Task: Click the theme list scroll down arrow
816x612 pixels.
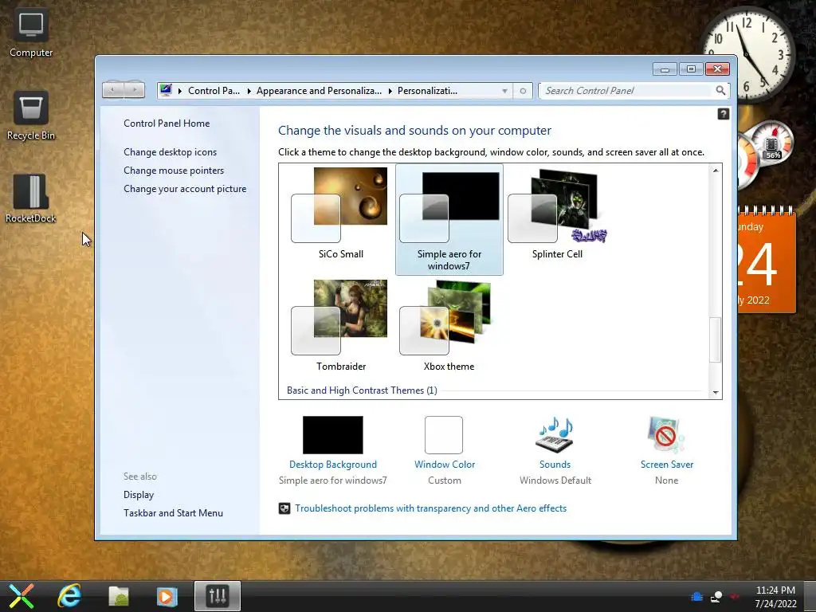Action: [716, 392]
